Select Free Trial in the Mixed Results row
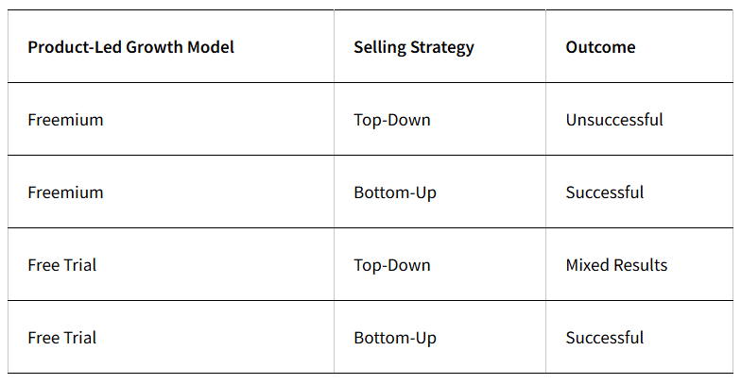This screenshot has height=384, width=741. (62, 265)
